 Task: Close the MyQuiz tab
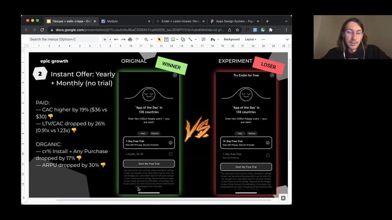[x=149, y=21]
